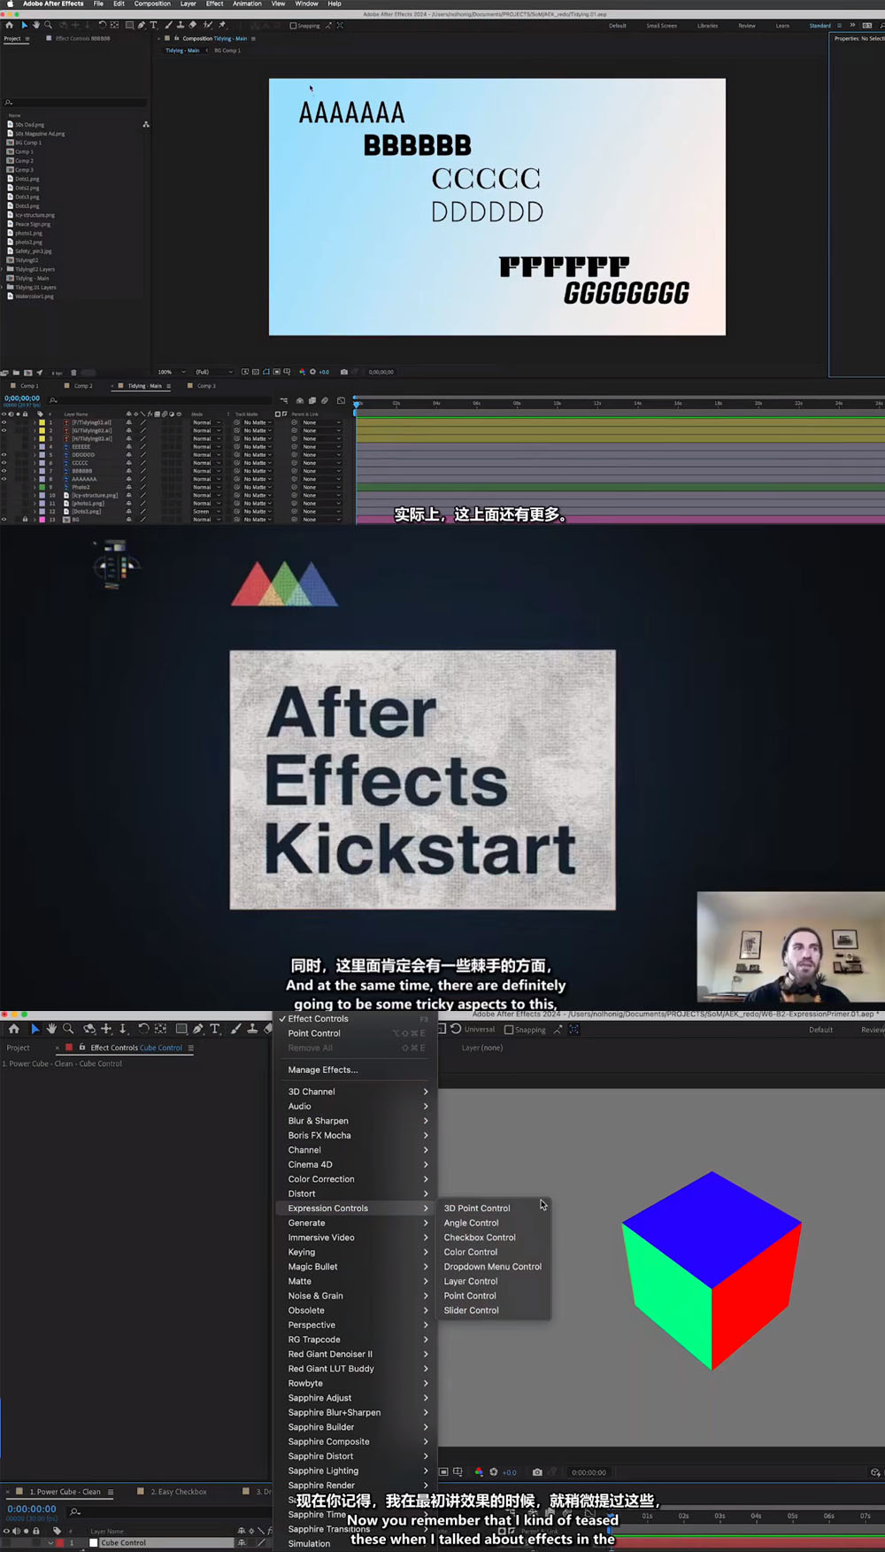Open the 100% magnification dropdown
885x1552 pixels.
[x=172, y=372]
